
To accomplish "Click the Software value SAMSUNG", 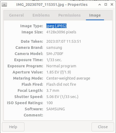I will coord(56,109).
